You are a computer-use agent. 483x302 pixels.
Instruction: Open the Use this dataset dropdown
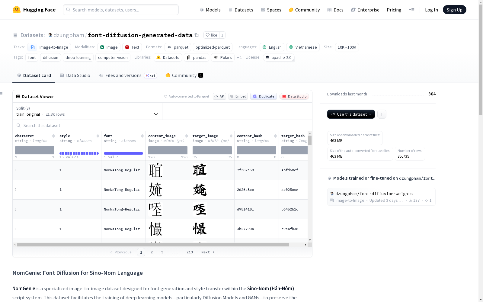coord(351,114)
